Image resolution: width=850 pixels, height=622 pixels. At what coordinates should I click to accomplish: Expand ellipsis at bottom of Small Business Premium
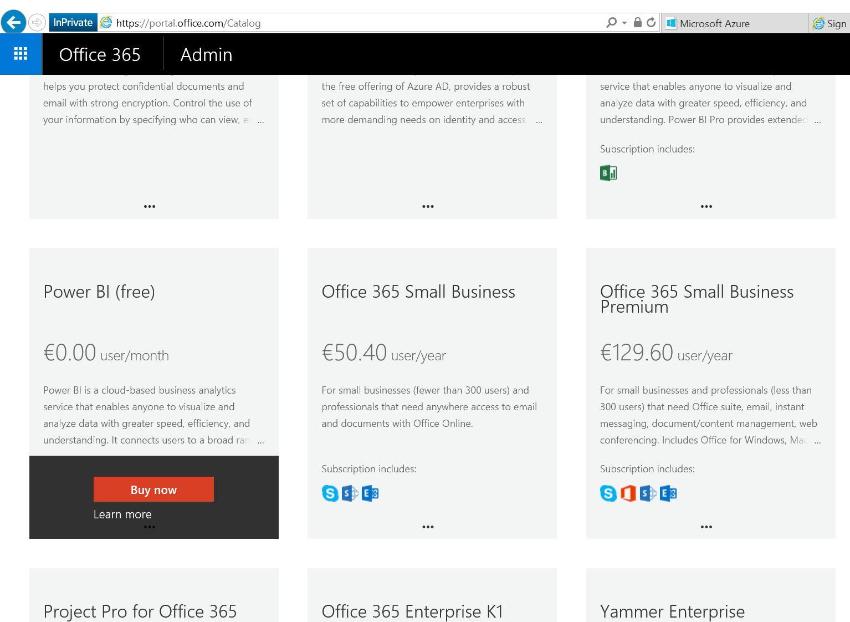pyautogui.click(x=706, y=527)
